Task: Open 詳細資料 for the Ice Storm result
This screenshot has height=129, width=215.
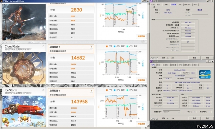Action: (141, 124)
